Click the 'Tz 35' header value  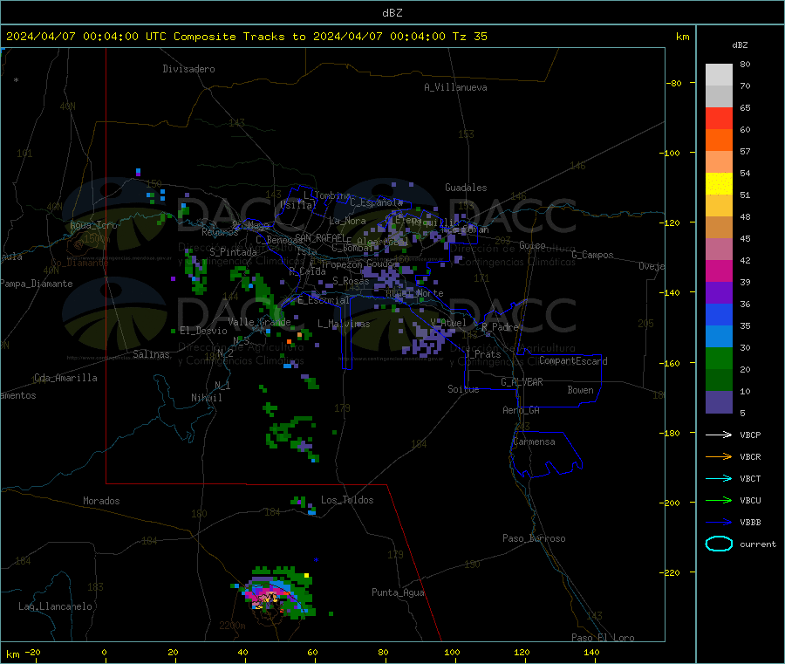469,37
